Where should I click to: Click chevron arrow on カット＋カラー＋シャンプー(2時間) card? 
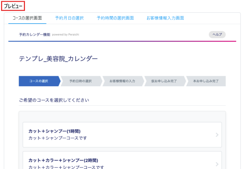point(217,164)
